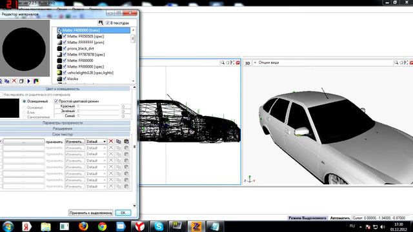413x232 pixels.
Task: Click the black sphere material preview
Action: click(24, 49)
